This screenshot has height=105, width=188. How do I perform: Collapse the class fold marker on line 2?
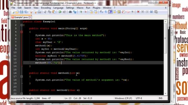(x=21, y=25)
